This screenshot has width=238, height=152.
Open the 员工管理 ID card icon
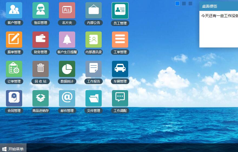tap(120, 11)
